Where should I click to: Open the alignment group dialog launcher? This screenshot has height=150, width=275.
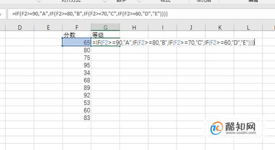coord(104,1)
